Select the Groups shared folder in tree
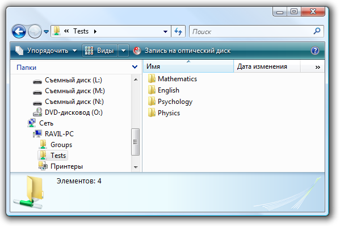This screenshot has width=340, height=226. pyautogui.click(x=61, y=145)
